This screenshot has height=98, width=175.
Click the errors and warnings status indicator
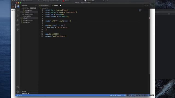[19, 95]
